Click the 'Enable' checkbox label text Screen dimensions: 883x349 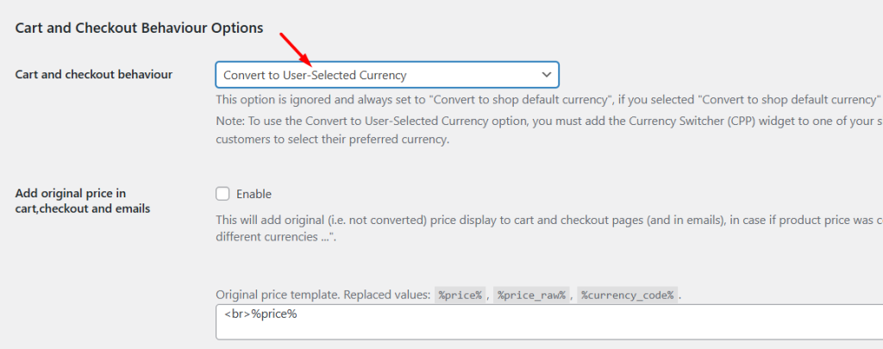point(254,194)
